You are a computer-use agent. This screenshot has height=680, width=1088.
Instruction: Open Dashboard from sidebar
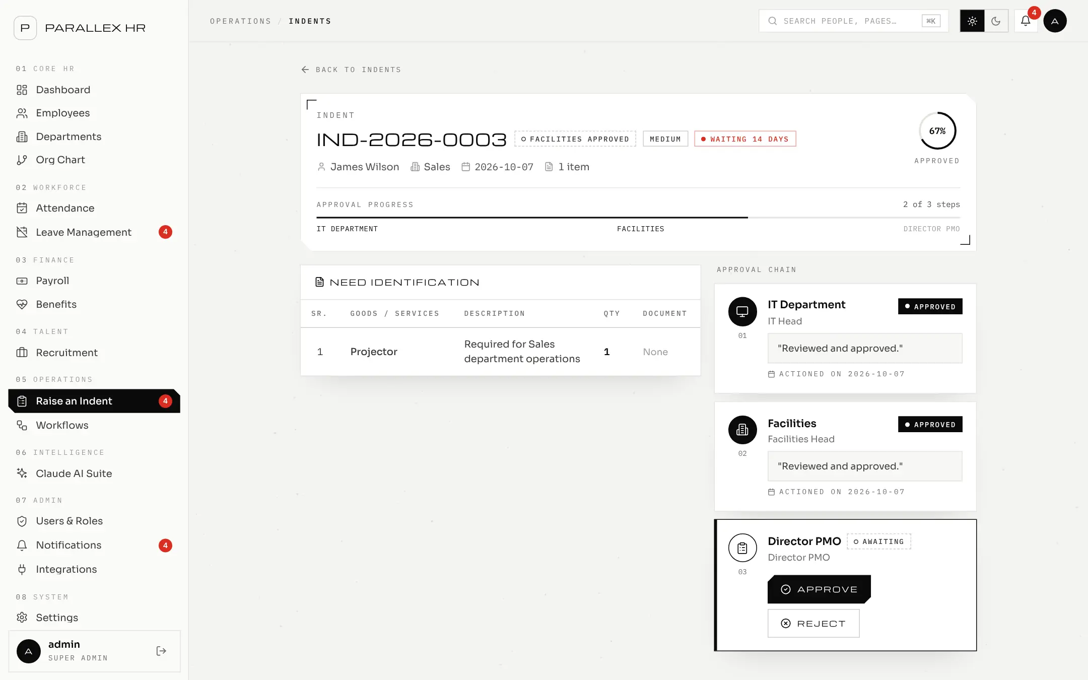[x=94, y=90]
